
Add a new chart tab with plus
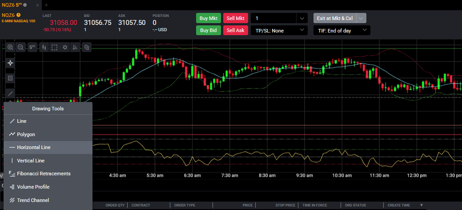46,5
